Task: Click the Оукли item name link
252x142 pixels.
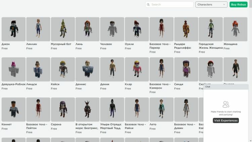Action: coord(129,44)
